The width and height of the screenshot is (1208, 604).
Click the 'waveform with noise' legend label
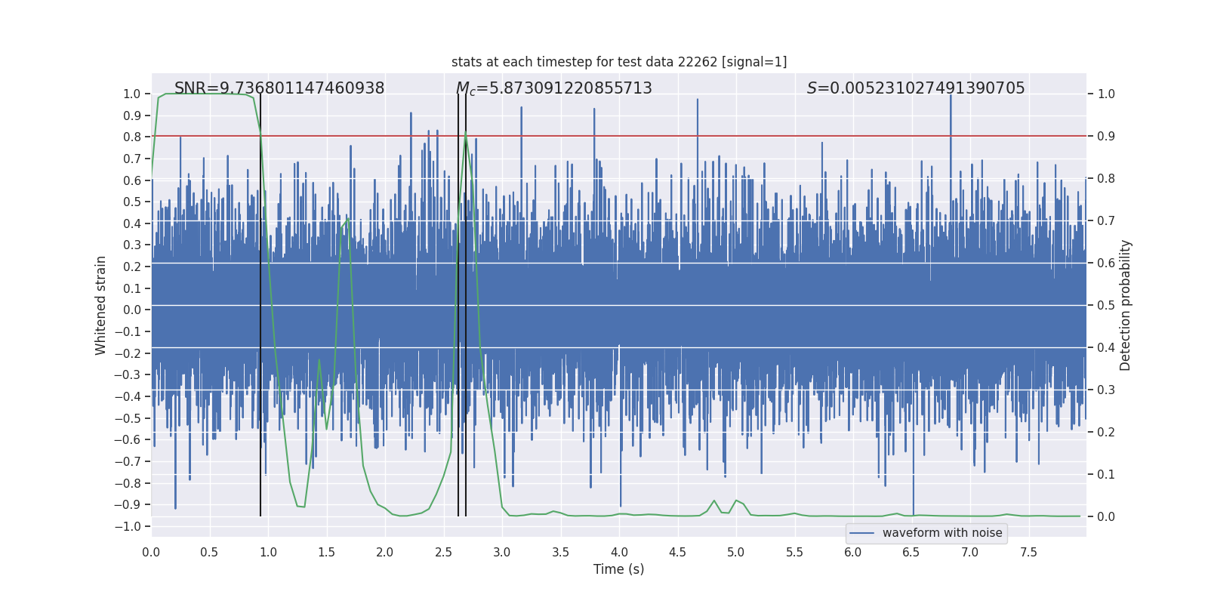click(x=942, y=533)
